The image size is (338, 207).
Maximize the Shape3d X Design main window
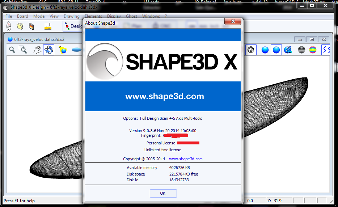tap(312, 5)
